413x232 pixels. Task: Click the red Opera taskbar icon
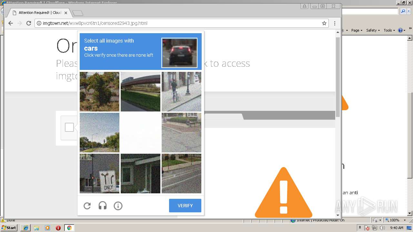click(58, 228)
